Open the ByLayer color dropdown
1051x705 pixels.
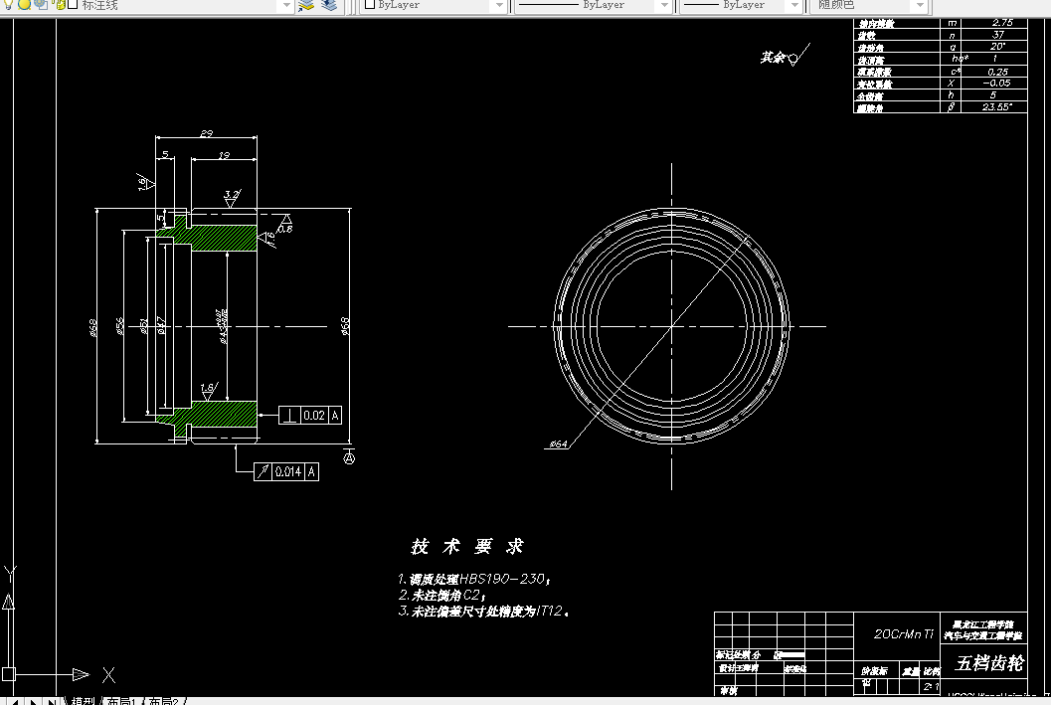[498, 5]
